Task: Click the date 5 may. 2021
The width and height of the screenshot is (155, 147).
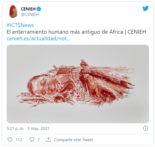Action: coord(38,129)
